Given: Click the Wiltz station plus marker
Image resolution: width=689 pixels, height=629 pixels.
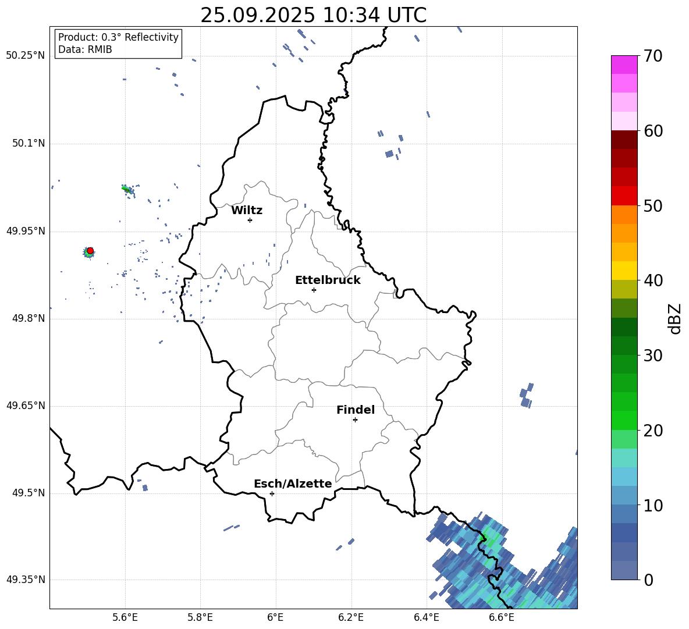Looking at the screenshot, I should click(250, 220).
